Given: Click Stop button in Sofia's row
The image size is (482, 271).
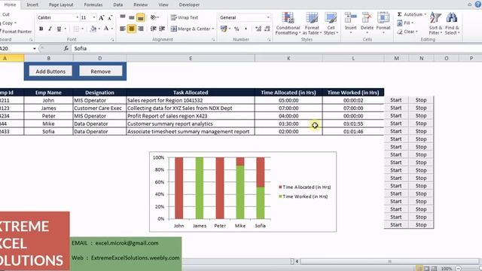Looking at the screenshot, I should click(x=421, y=131).
